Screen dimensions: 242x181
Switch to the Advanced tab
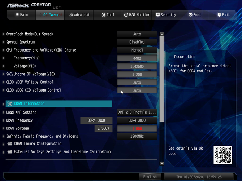pyautogui.click(x=79, y=15)
